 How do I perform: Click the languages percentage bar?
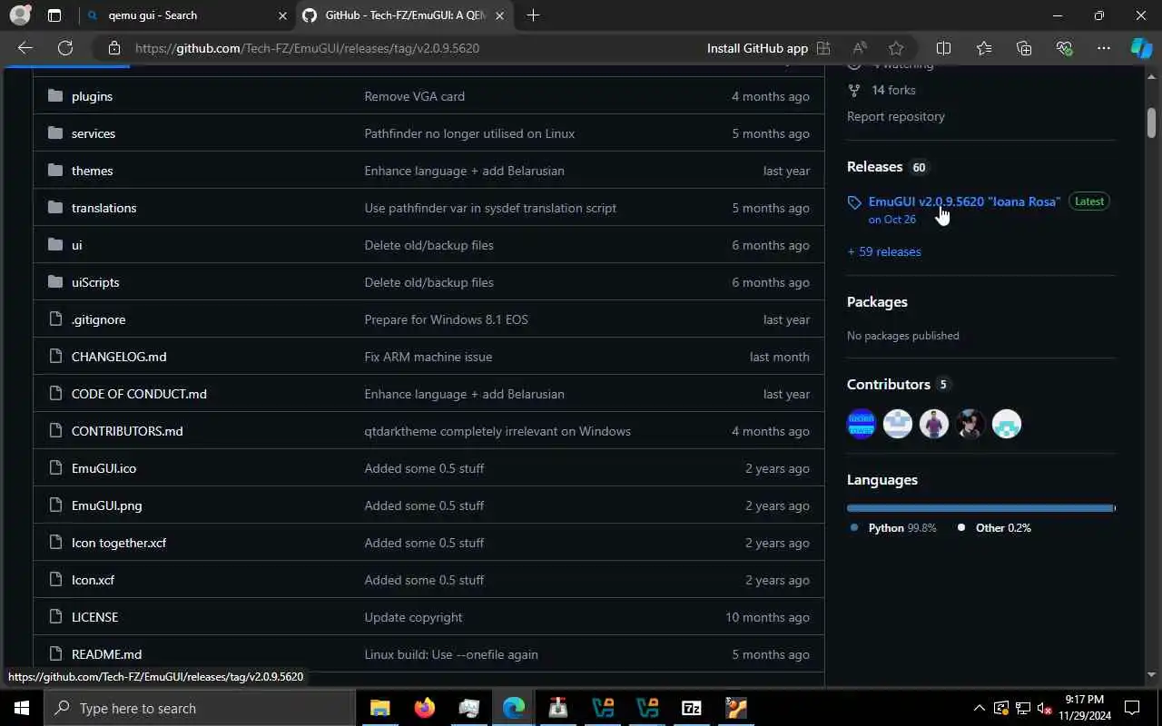980,508
